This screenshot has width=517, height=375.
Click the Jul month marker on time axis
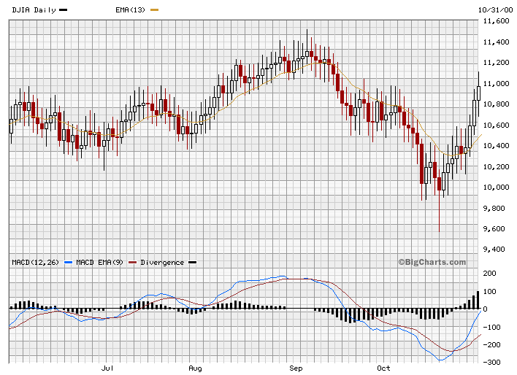tap(107, 369)
